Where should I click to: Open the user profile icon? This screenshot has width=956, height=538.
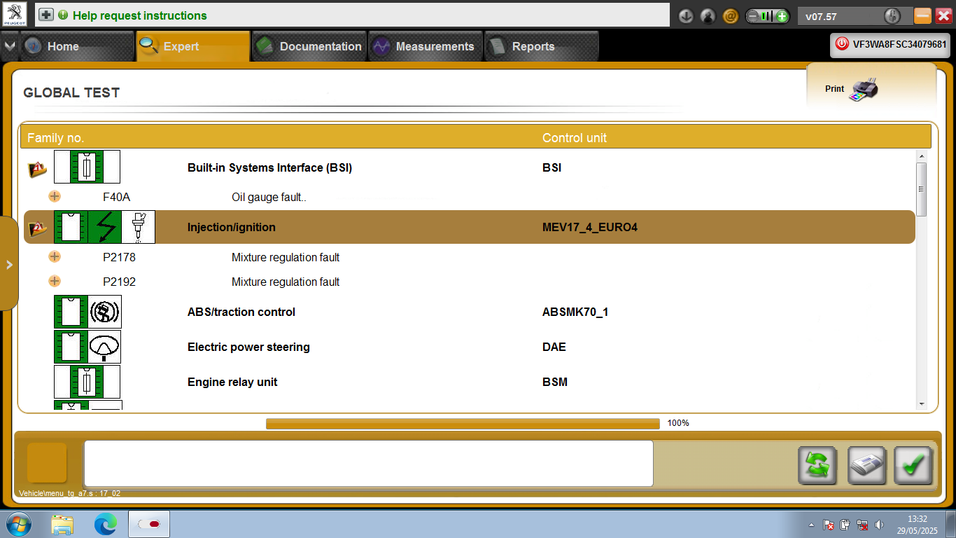[x=708, y=15]
